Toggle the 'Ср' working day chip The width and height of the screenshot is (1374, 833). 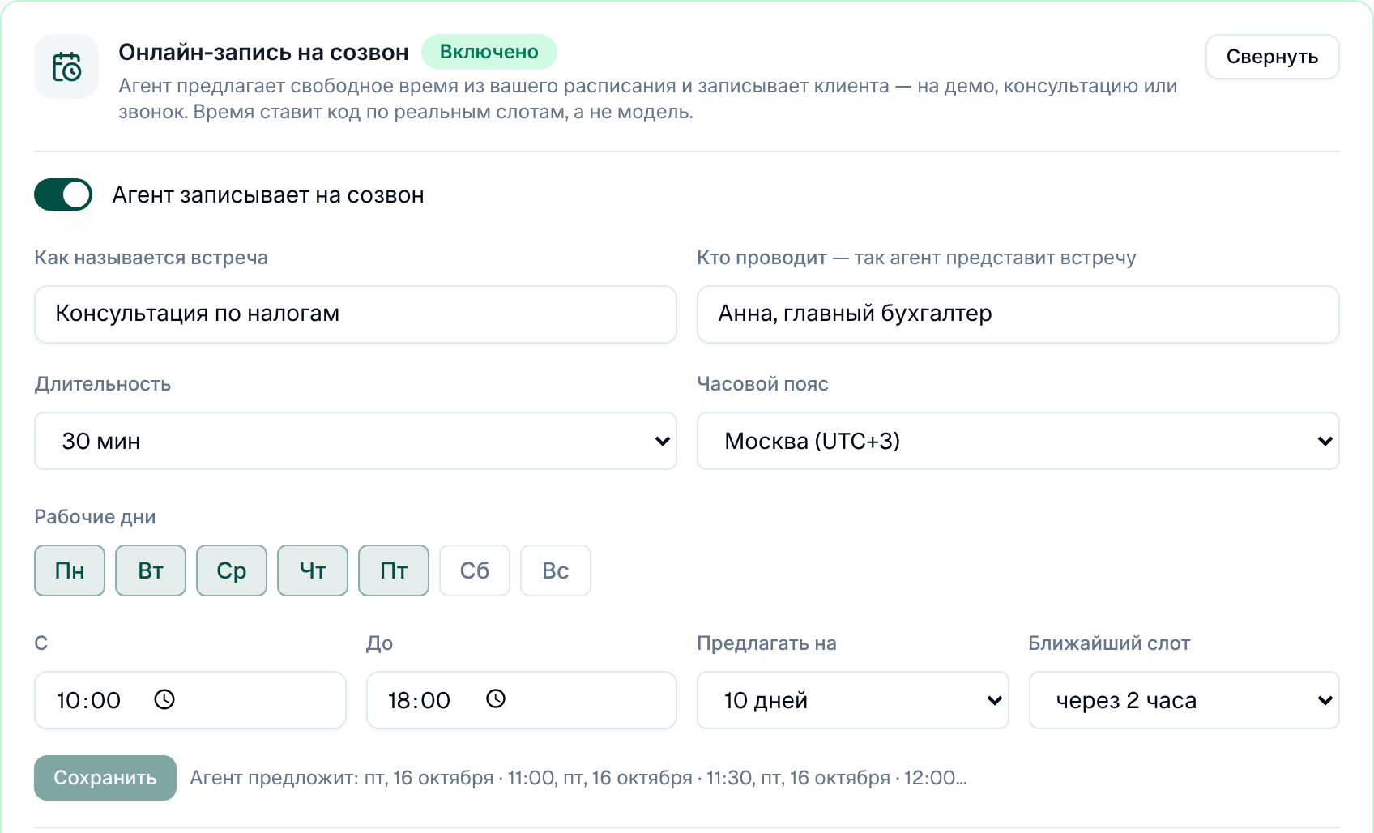(232, 570)
